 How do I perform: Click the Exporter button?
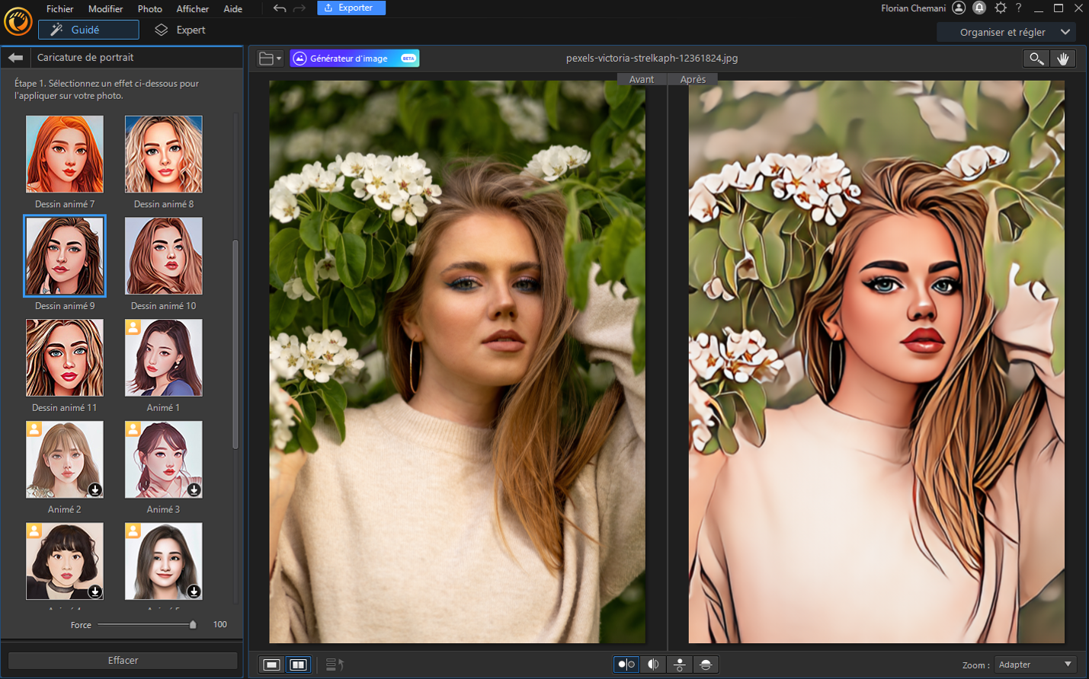click(x=351, y=8)
